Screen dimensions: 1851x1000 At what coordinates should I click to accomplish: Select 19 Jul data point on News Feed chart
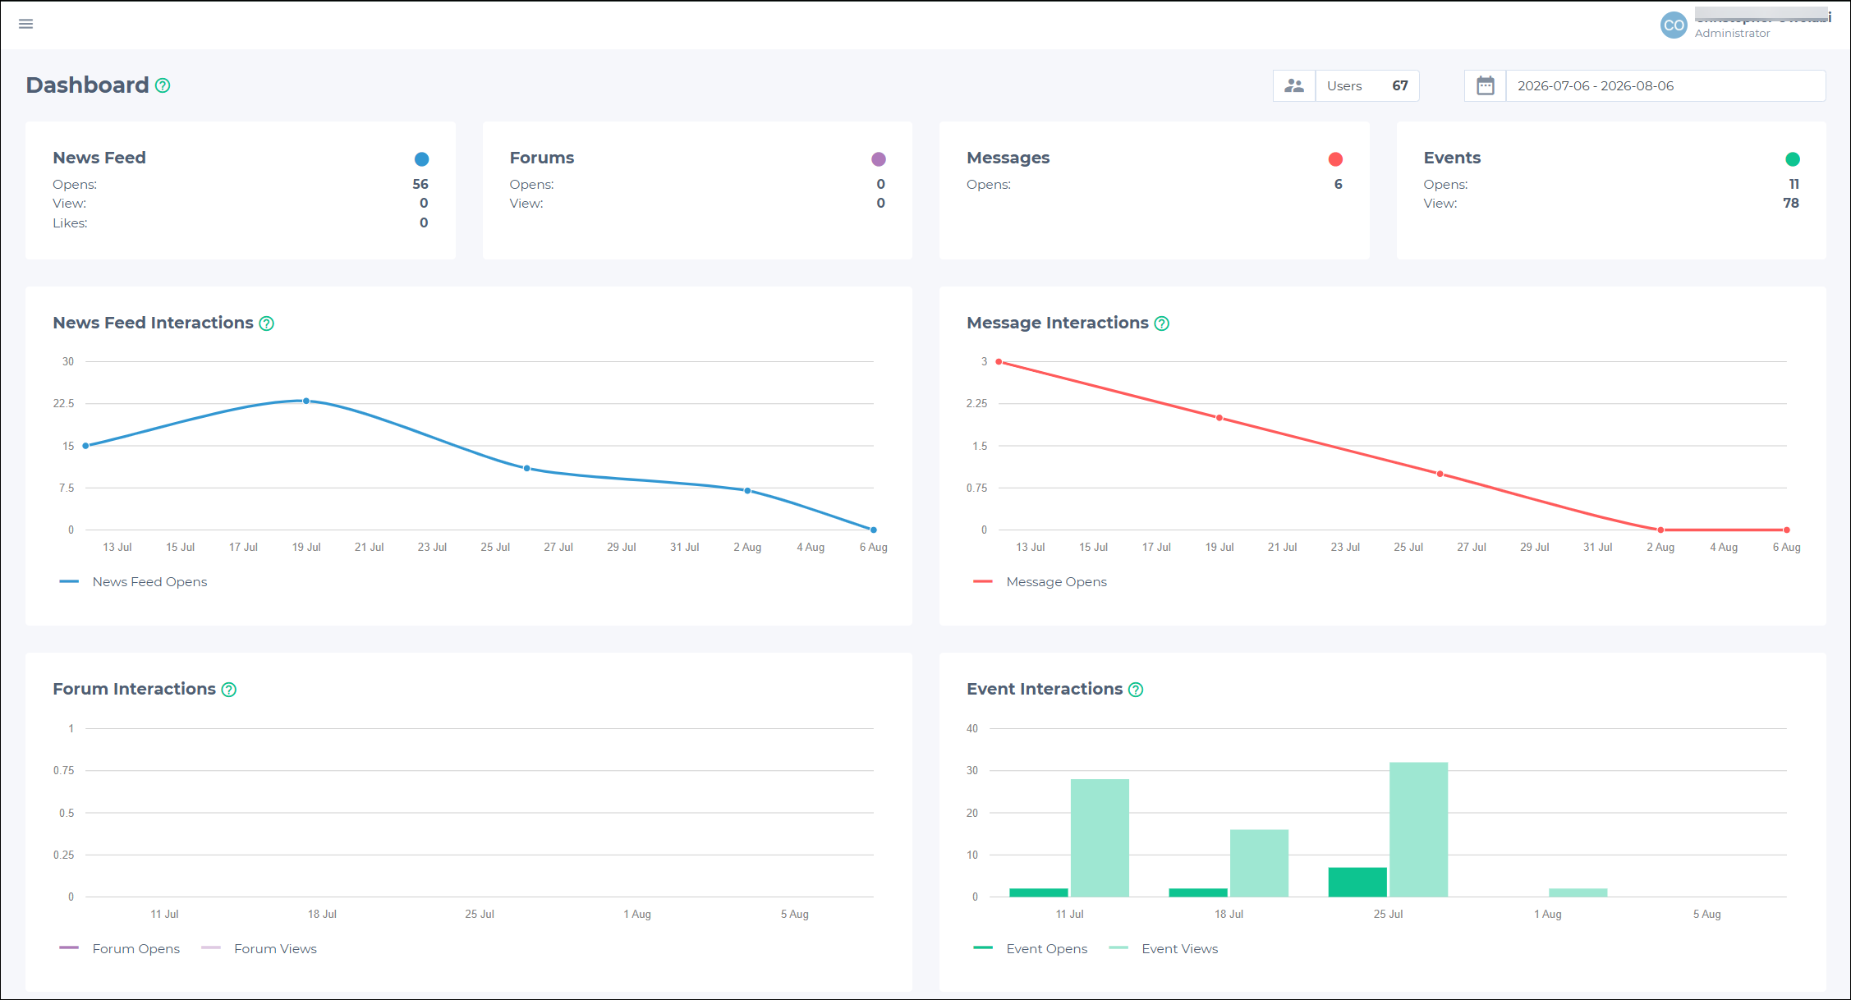click(x=306, y=401)
